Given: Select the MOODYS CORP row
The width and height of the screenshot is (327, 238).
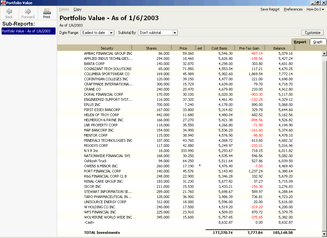Looking at the screenshot, I should [x=96, y=146].
